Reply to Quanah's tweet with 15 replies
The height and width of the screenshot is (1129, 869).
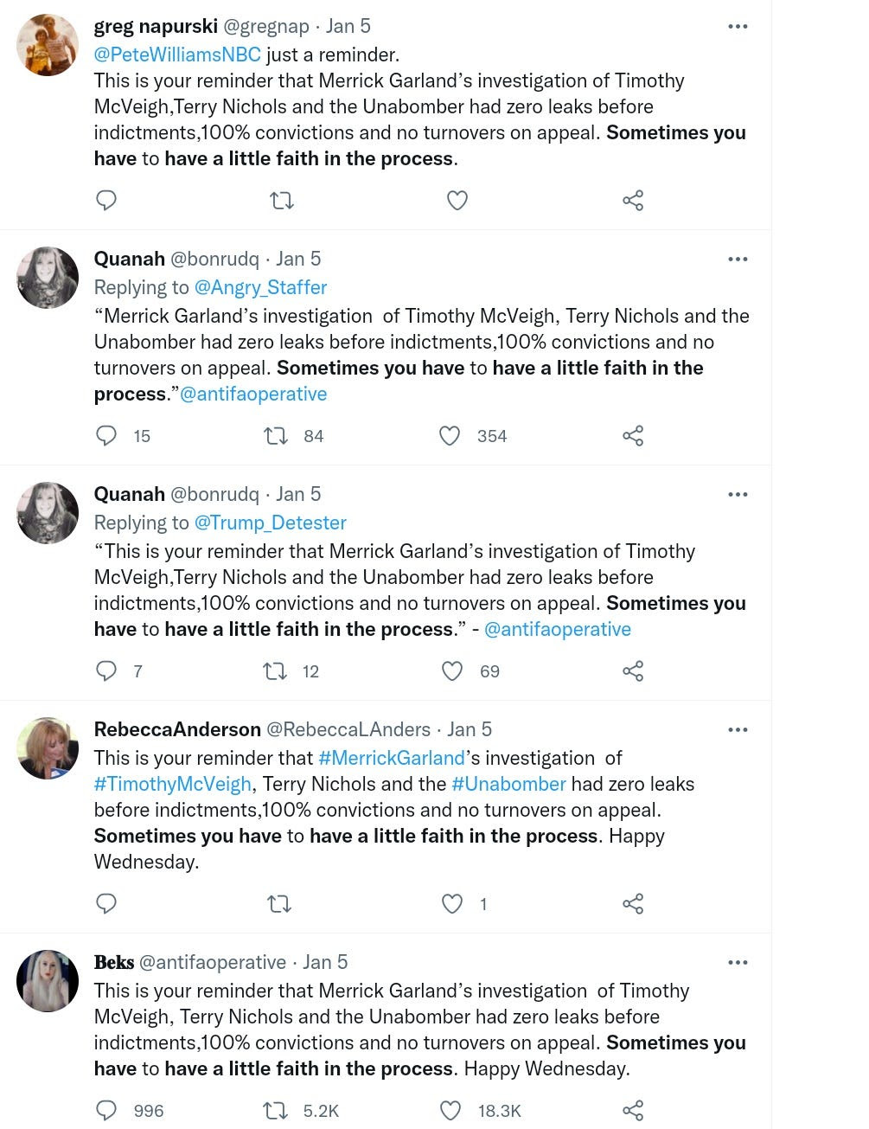tap(106, 435)
